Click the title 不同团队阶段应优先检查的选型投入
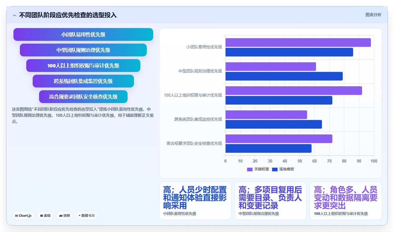Viewport: 394px width, 232px height. coord(68,15)
